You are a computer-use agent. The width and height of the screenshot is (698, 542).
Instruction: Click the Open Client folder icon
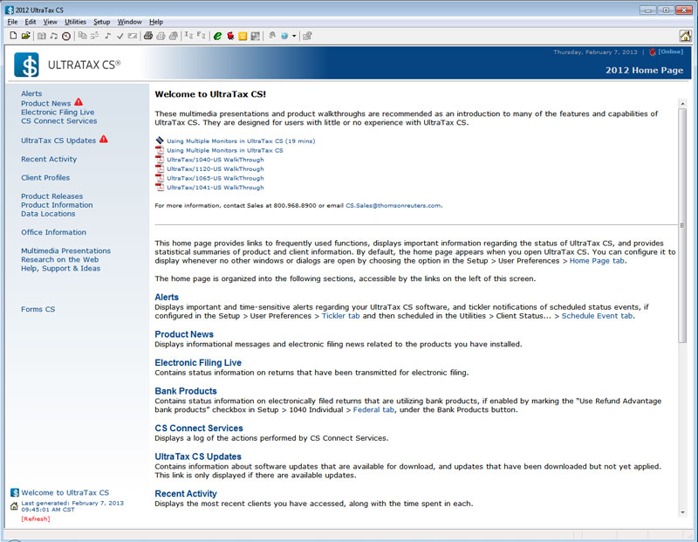[x=25, y=36]
